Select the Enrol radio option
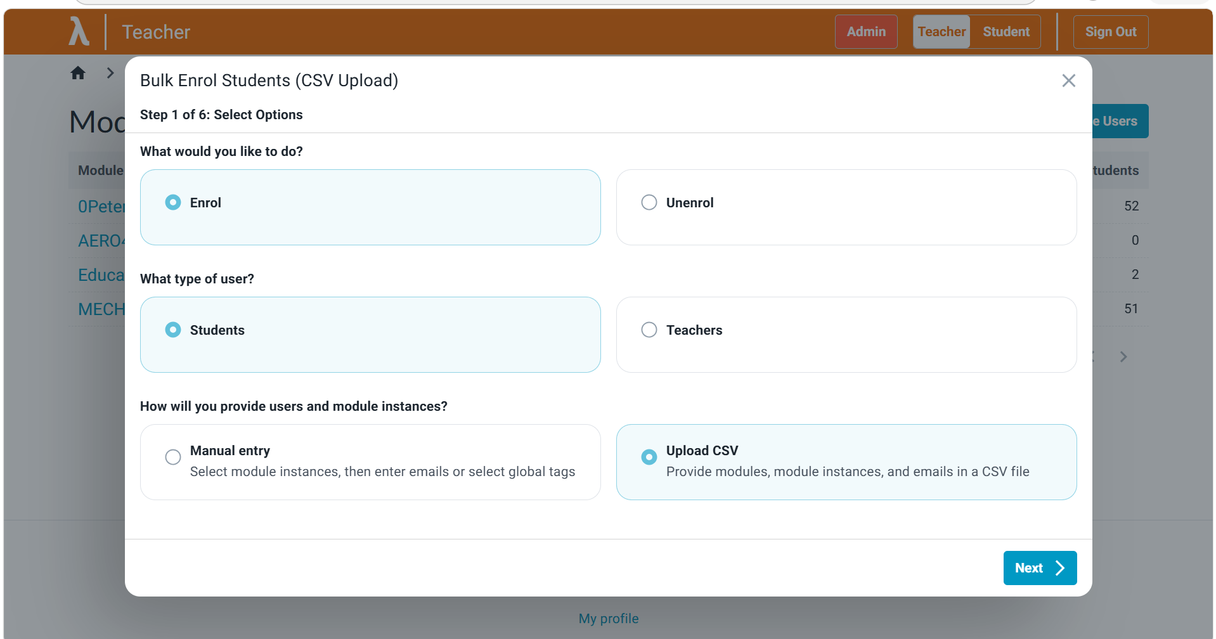Image resolution: width=1216 pixels, height=639 pixels. tap(370, 207)
